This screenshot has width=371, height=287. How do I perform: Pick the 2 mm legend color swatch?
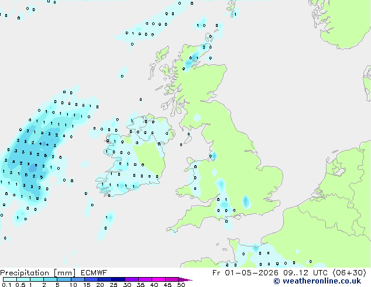[x=50, y=279]
